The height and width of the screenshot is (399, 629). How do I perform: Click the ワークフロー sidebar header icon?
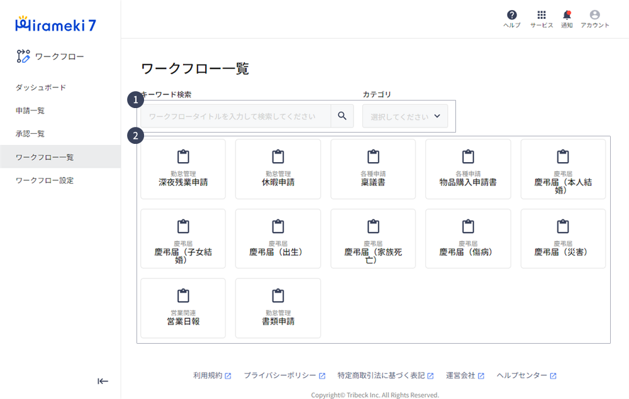tap(23, 57)
